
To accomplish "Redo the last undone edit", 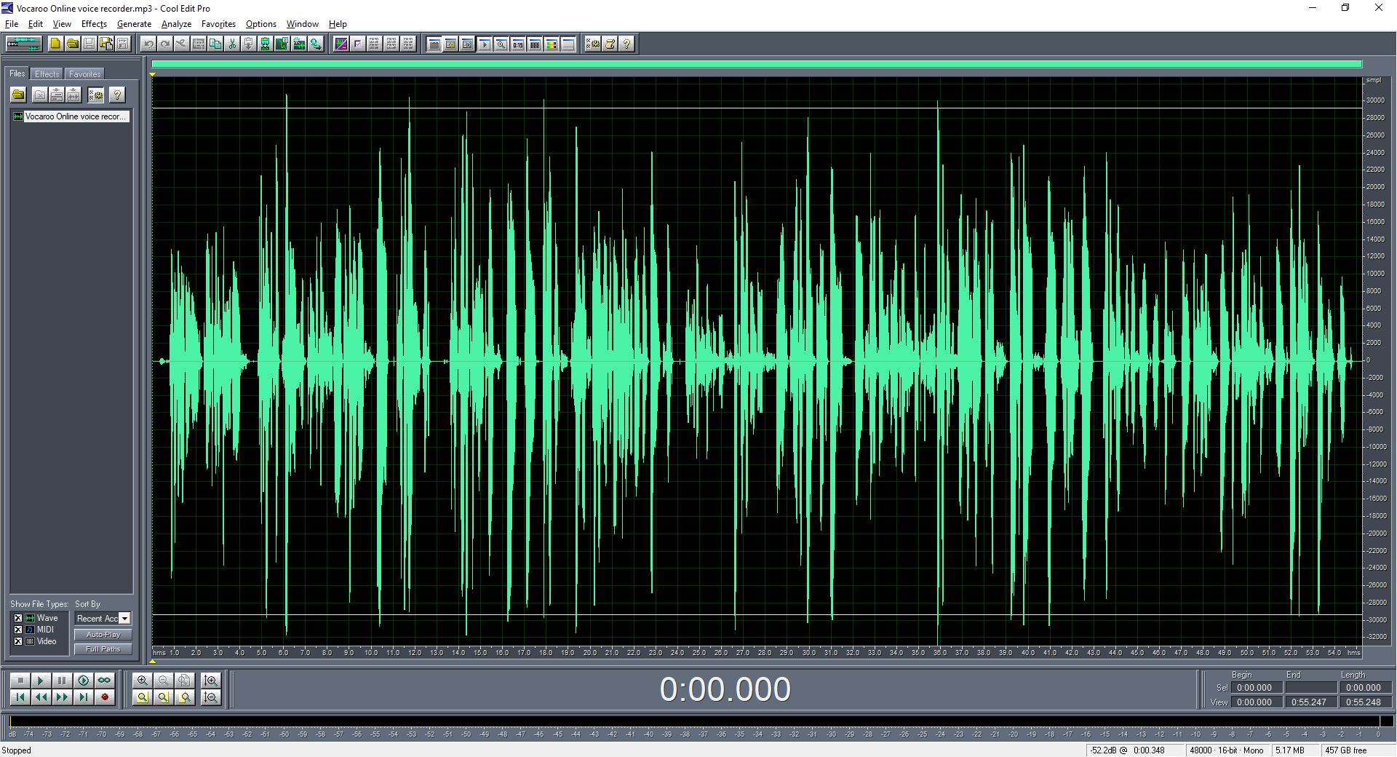I will coord(165,44).
